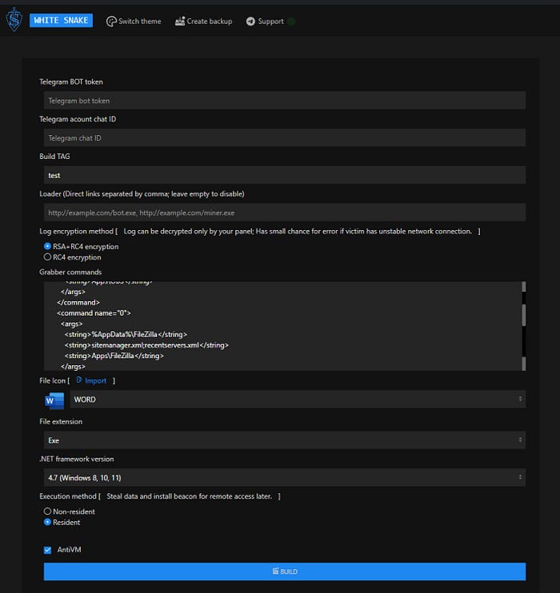Image resolution: width=560 pixels, height=593 pixels.
Task: Click the WHITE SNAKE brand label
Action: [61, 21]
